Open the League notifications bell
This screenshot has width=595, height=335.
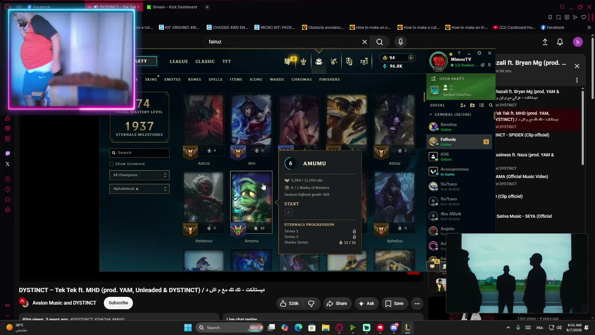(x=489, y=65)
